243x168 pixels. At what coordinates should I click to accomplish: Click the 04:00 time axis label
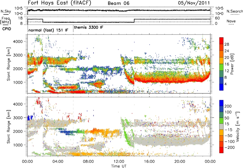[58, 162]
